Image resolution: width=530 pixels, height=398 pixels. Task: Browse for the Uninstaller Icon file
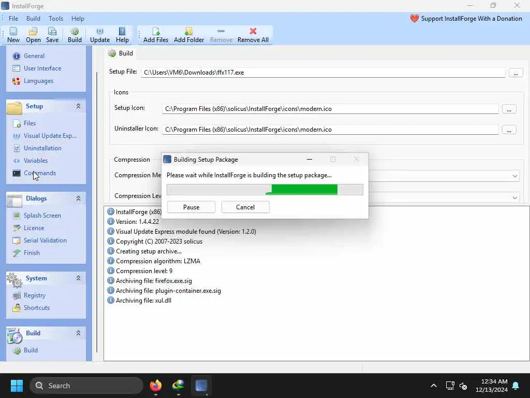(509, 130)
